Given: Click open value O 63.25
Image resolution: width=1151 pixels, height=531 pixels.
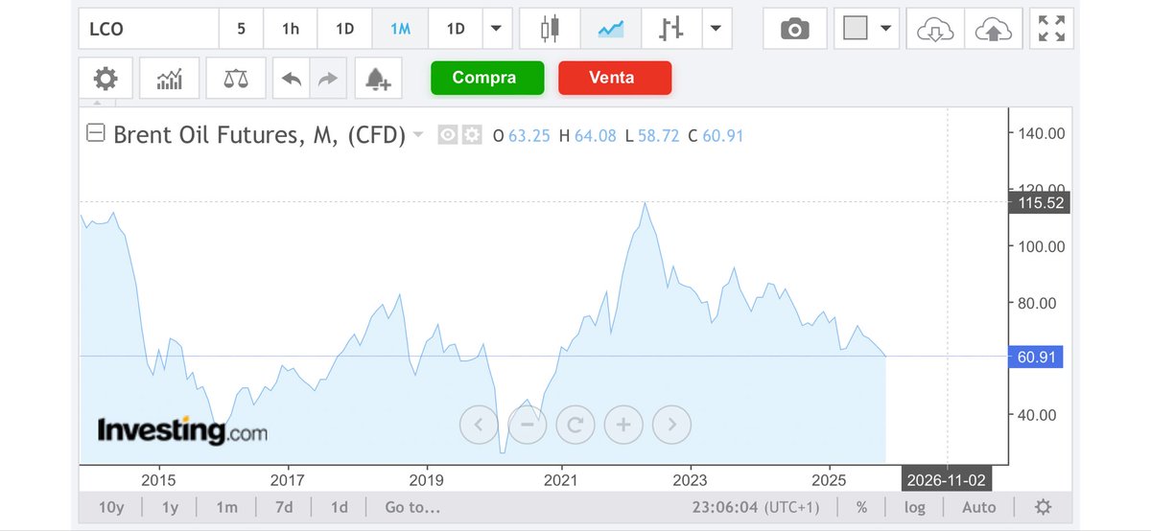Looking at the screenshot, I should click(x=521, y=136).
